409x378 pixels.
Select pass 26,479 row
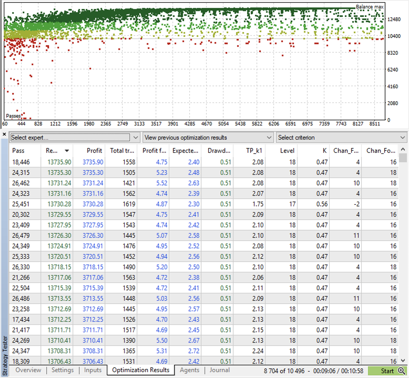coord(204,236)
